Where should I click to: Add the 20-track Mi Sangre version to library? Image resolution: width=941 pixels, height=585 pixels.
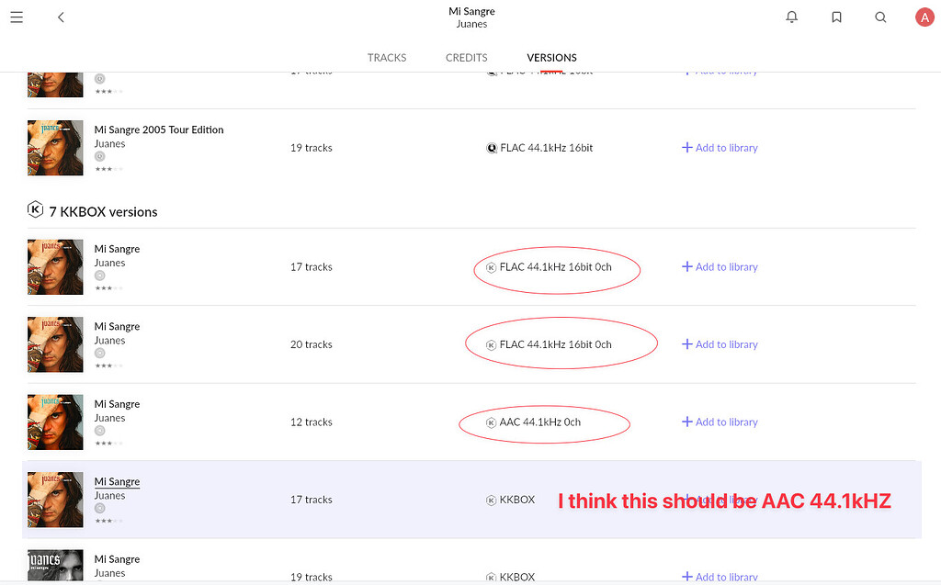(720, 343)
